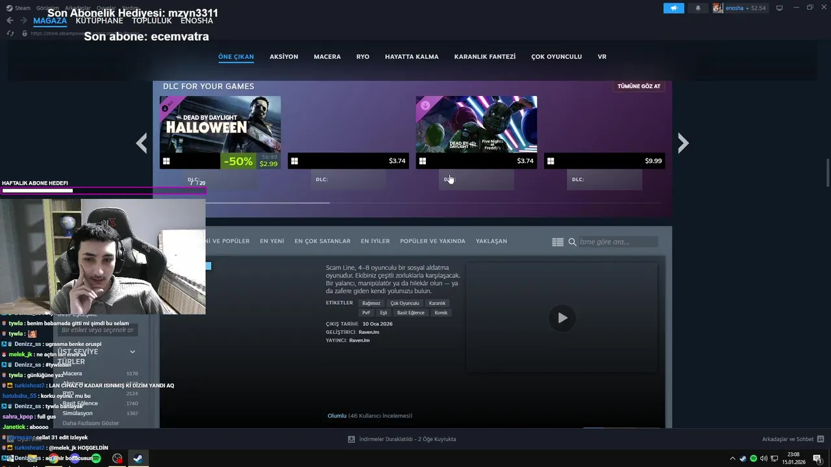Show previous DLC with left carousel arrow

(x=142, y=143)
